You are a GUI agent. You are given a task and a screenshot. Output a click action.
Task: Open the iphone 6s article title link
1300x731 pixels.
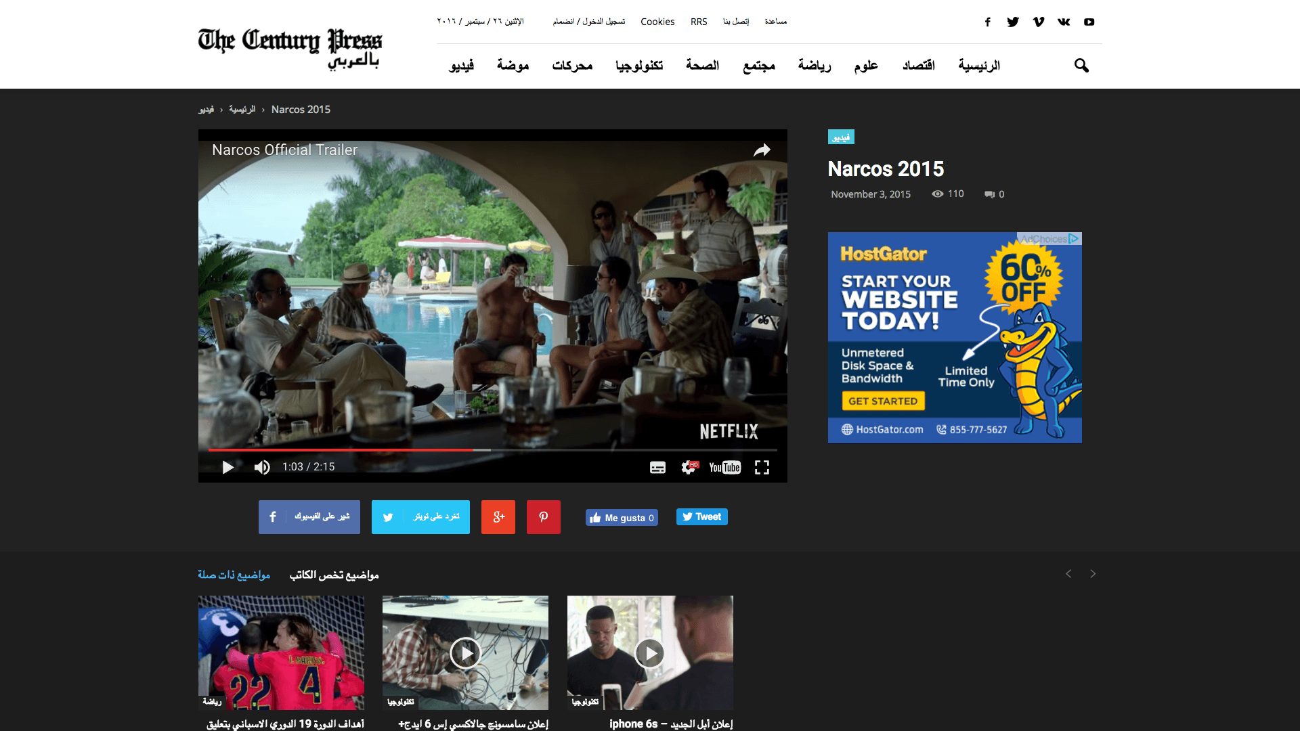point(671,724)
